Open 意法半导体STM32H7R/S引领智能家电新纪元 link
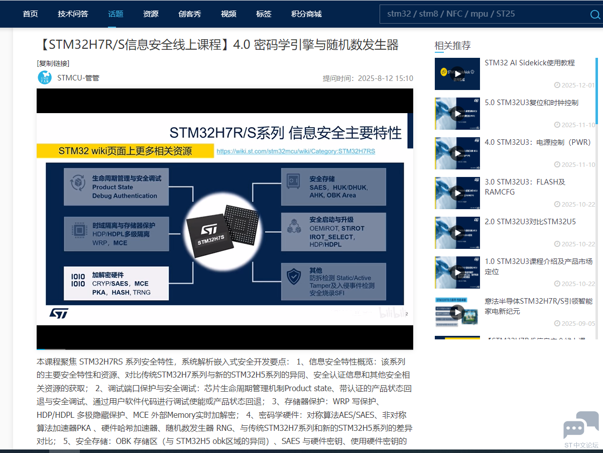The height and width of the screenshot is (453, 603). (x=539, y=306)
